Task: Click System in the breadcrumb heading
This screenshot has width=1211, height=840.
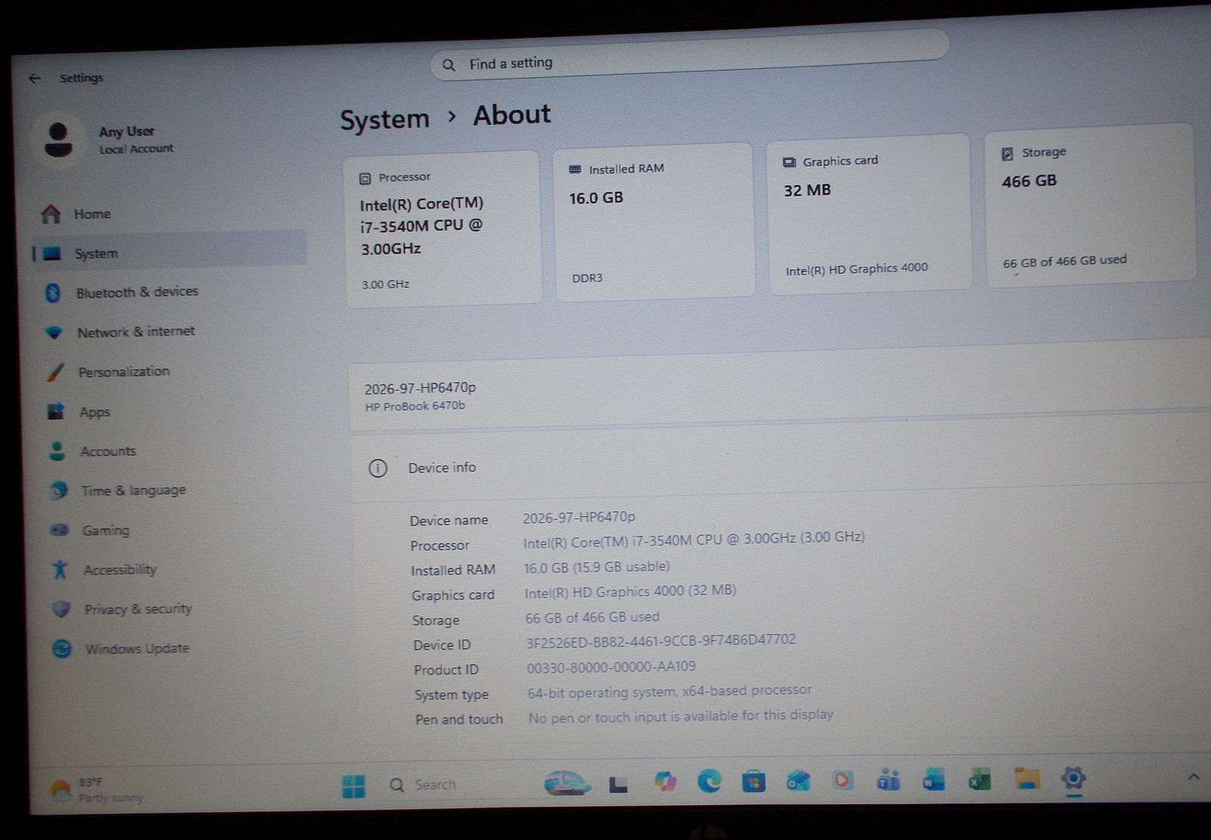Action: 384,120
